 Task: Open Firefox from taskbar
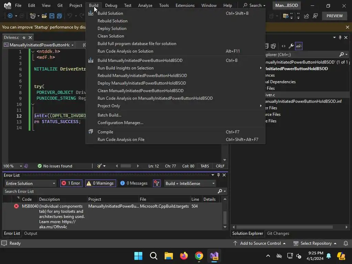click(184, 256)
